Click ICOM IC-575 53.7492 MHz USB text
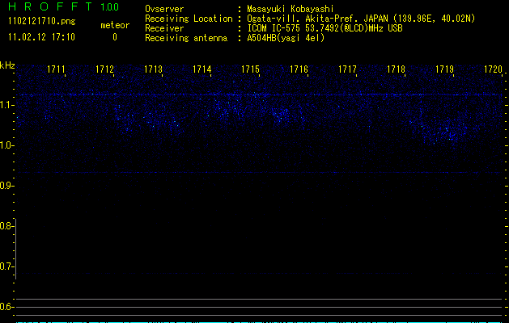Viewport: 509px width, 323px height. 324,28
